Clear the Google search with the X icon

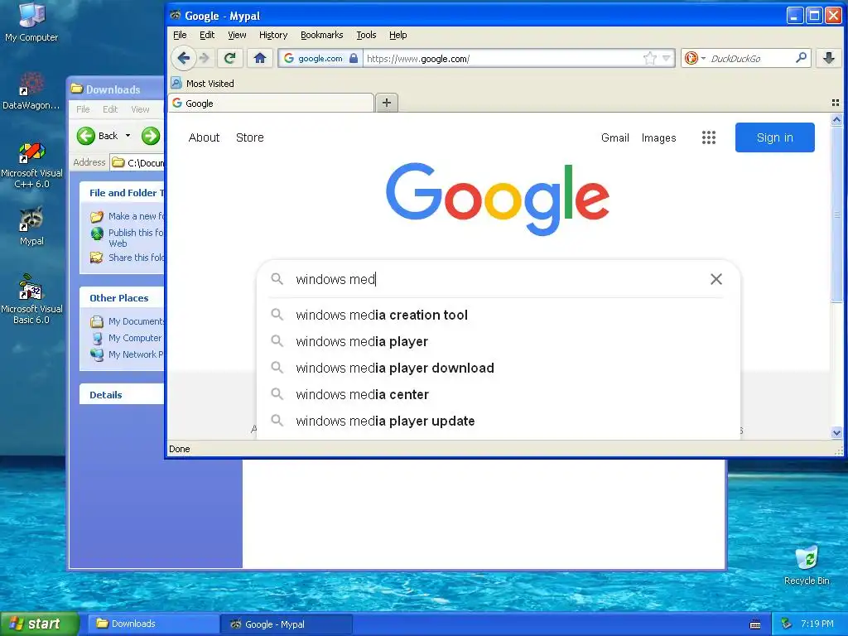(716, 279)
